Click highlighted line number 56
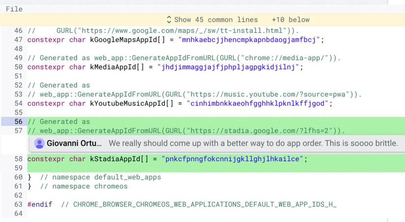This screenshot has height=222, width=405. [18, 122]
